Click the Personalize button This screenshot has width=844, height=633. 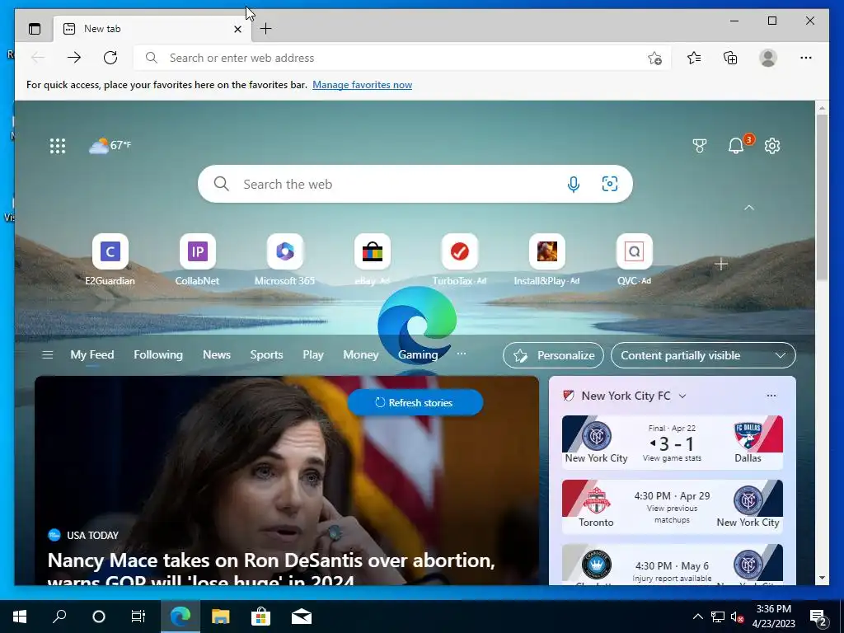coord(553,355)
